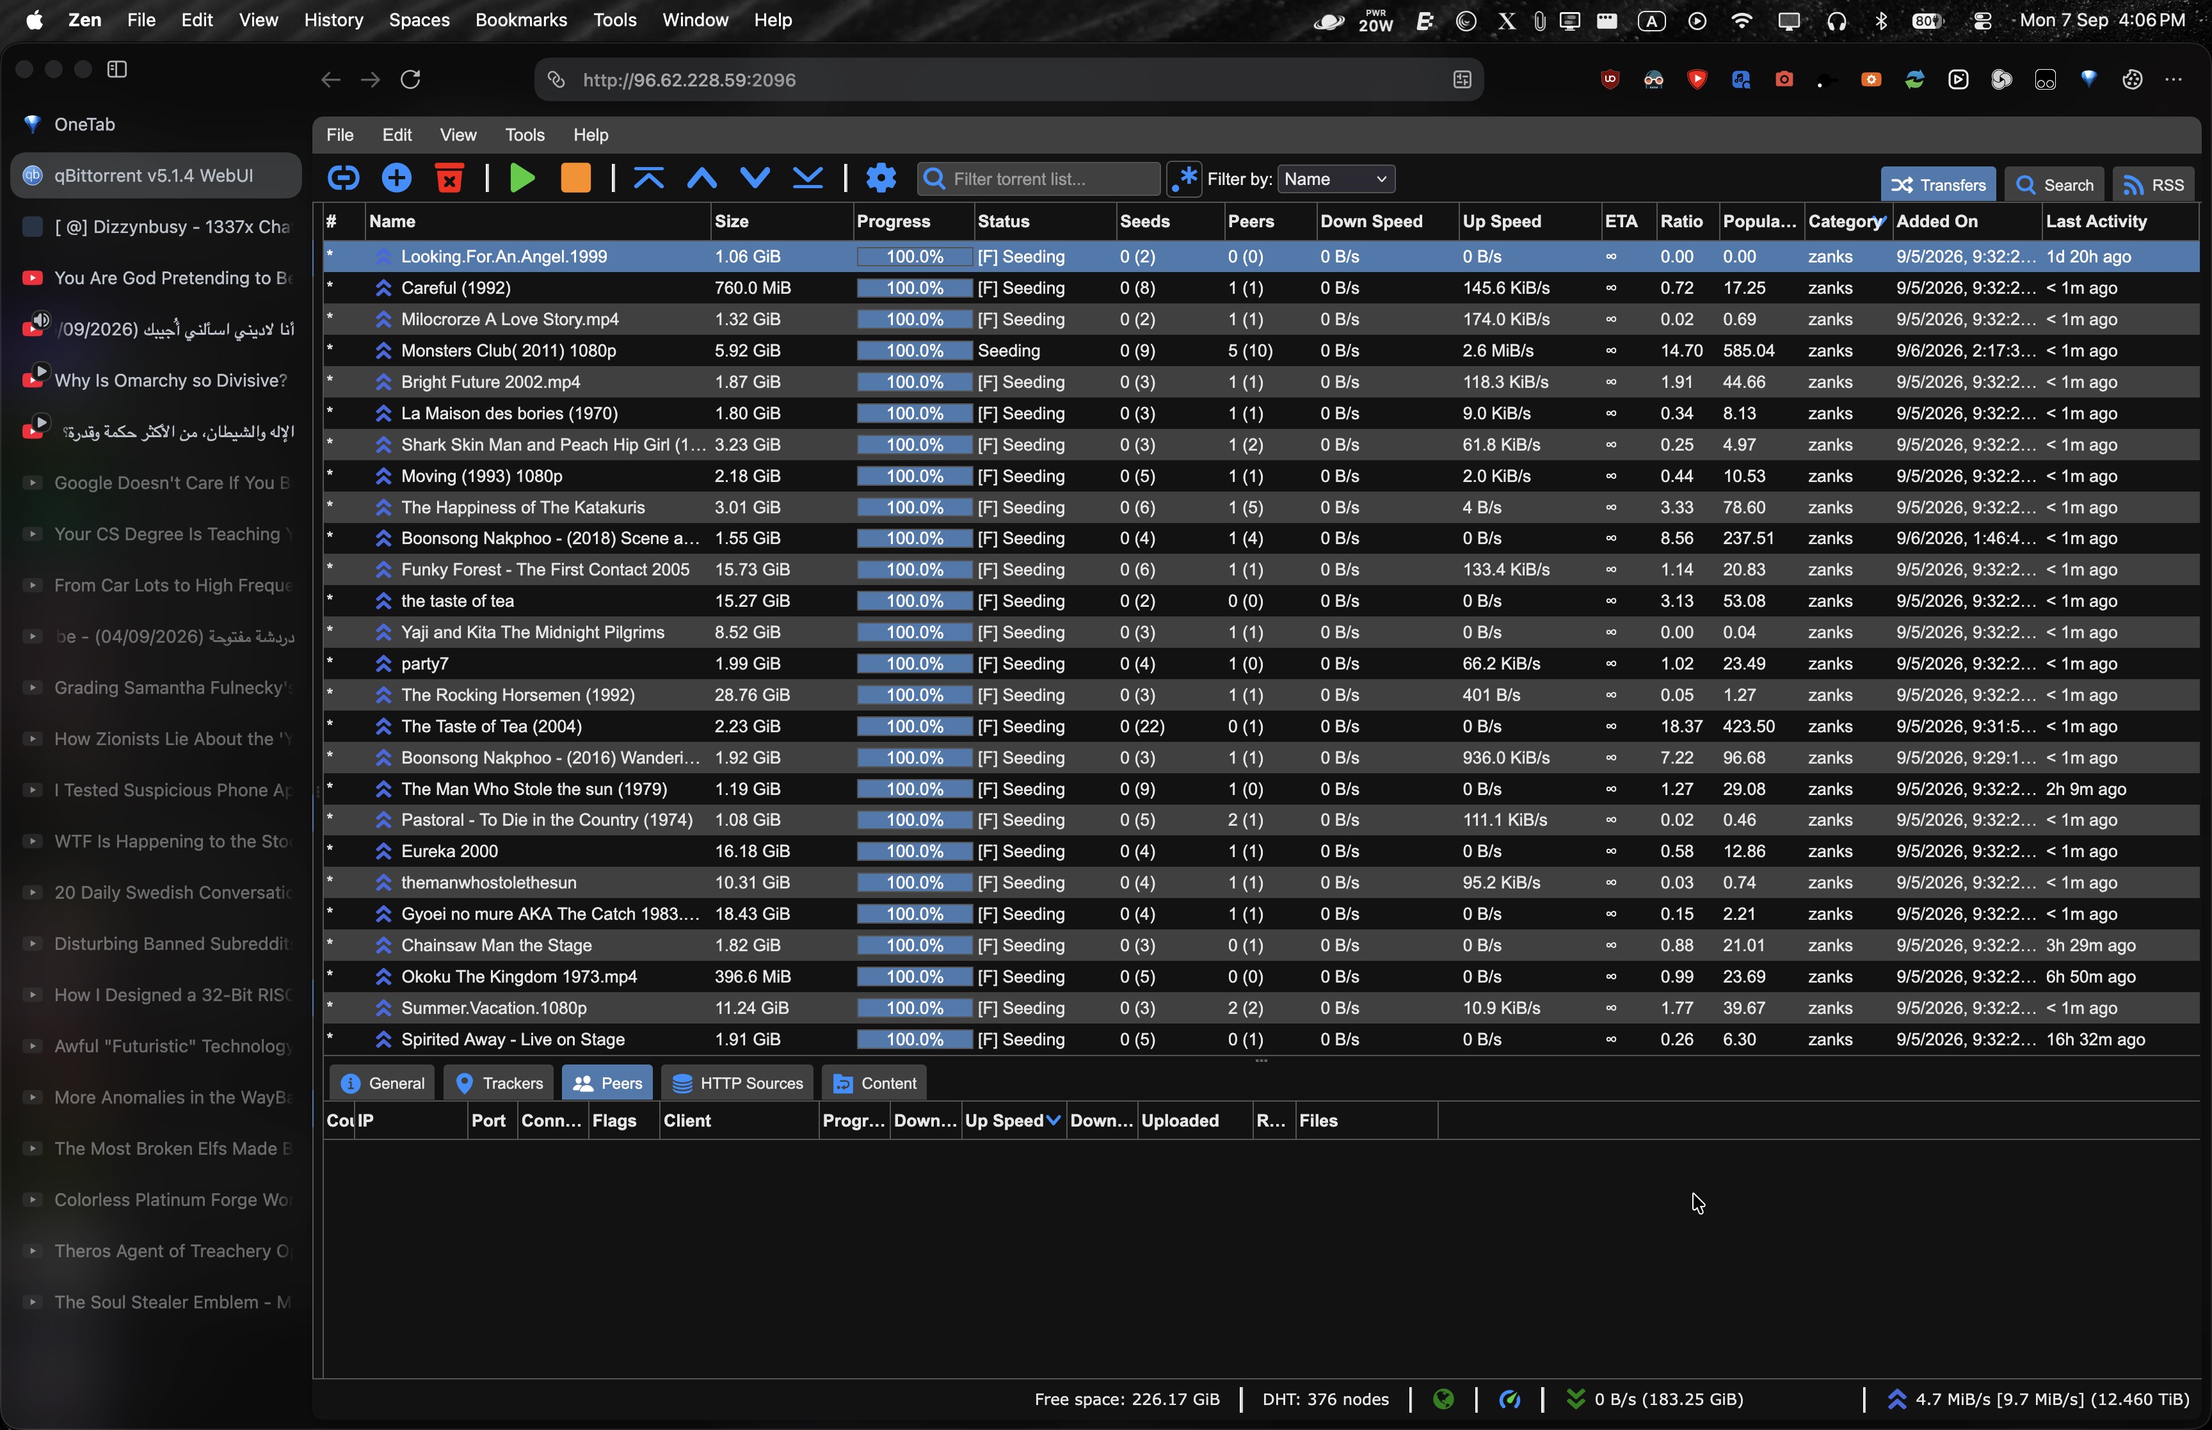Stop torrents with the orange square icon
2212x1430 pixels.
[x=575, y=179]
